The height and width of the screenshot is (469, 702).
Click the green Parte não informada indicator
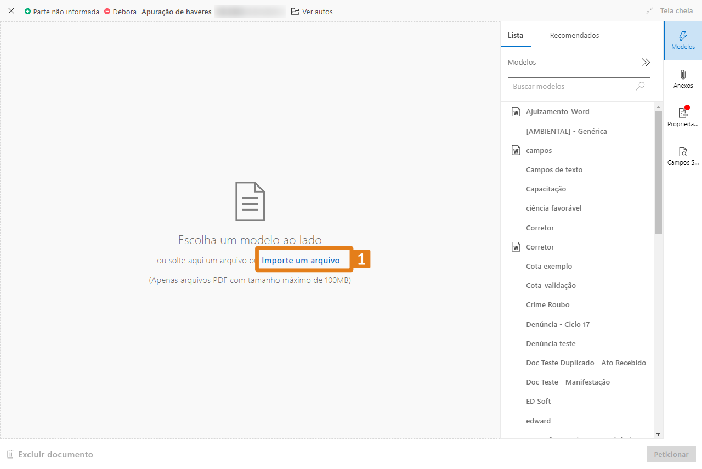(28, 12)
